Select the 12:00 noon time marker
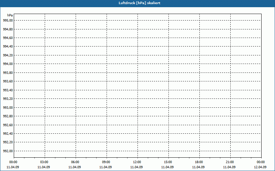This screenshot has height=171, width=275. 137,162
